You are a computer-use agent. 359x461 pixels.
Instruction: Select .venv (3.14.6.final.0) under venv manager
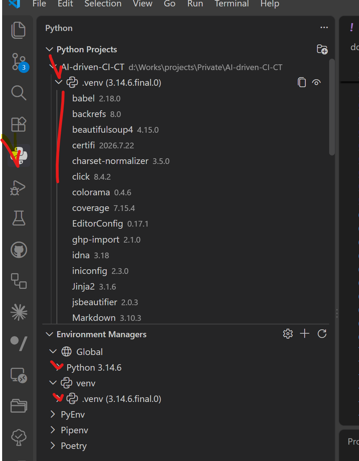(x=186, y=399)
